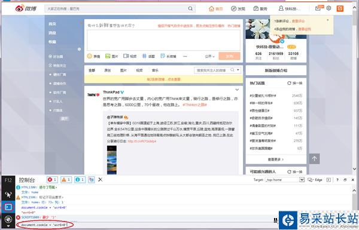359x230 pixels.
Task: Toggle the console errors filter button
Action: [52, 180]
